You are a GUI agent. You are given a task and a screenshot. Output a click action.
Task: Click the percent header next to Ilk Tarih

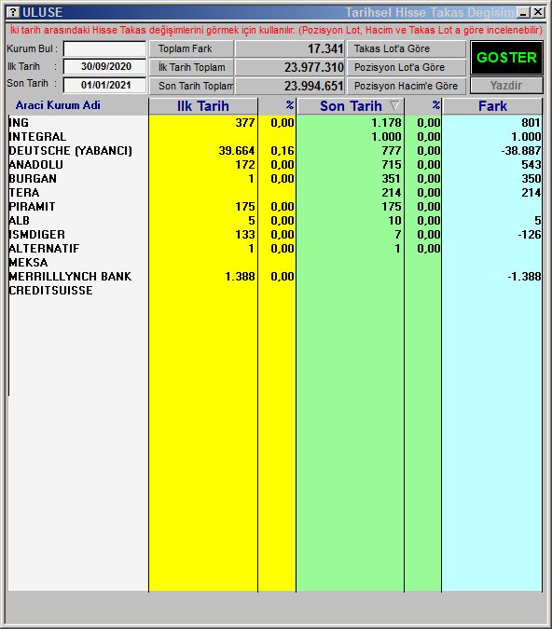coord(277,106)
